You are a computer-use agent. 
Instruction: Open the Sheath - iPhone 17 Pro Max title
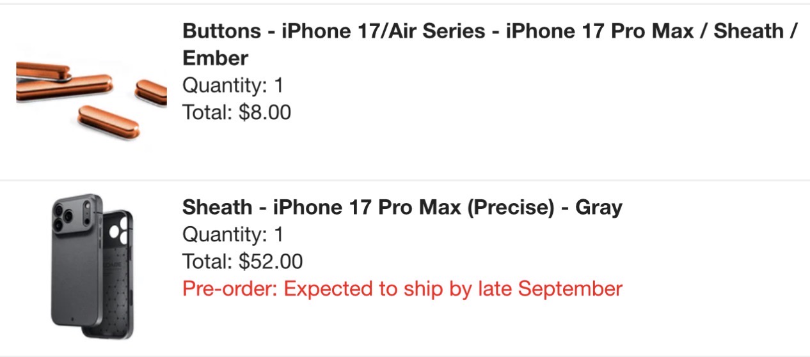click(x=402, y=208)
